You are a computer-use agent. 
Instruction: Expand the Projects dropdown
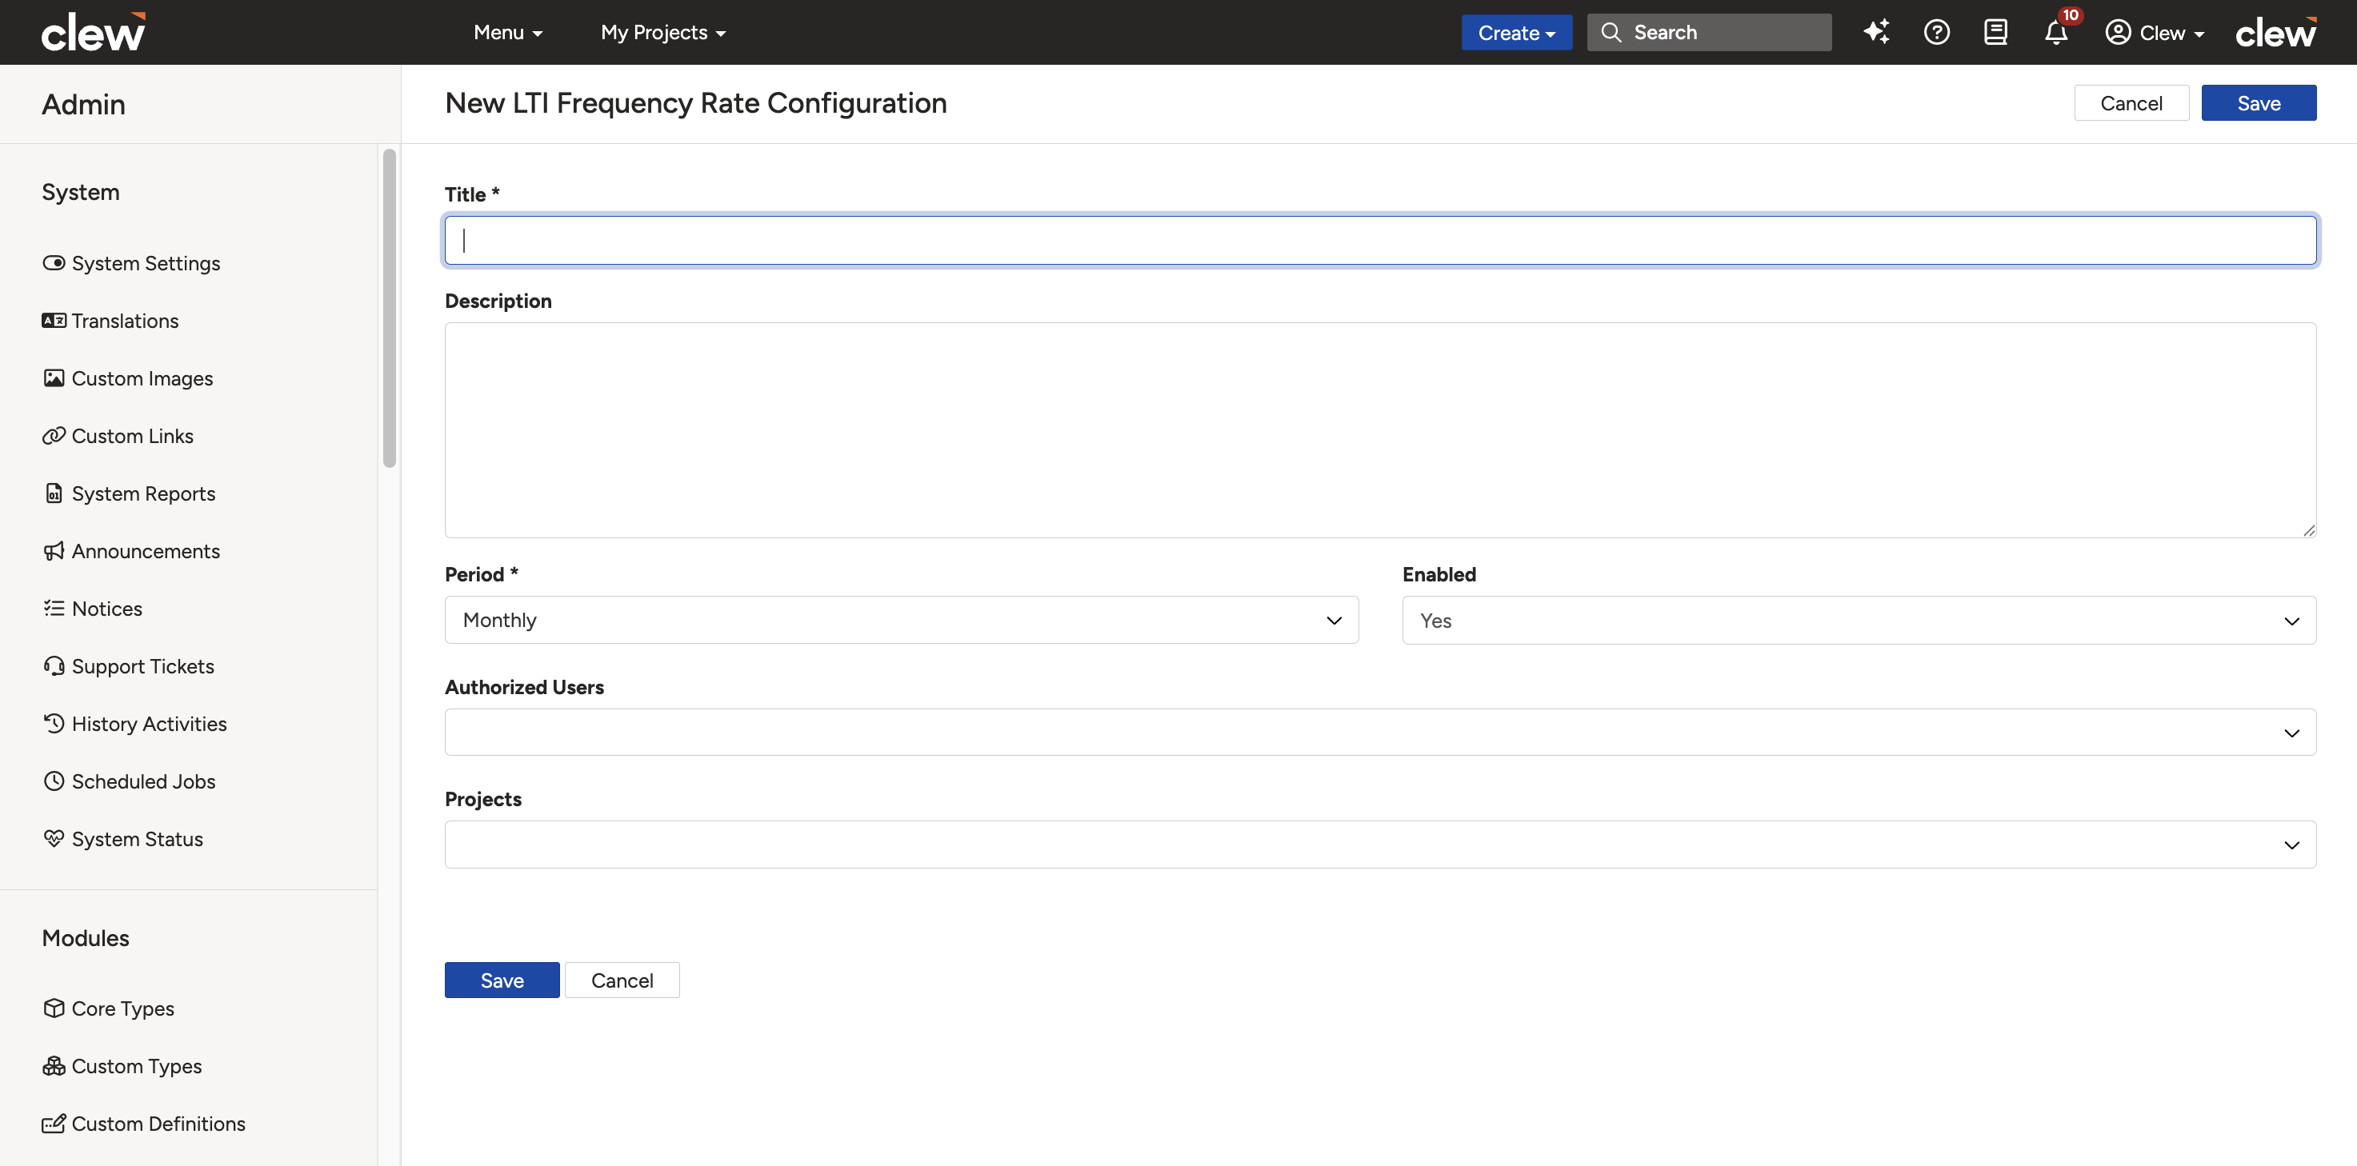(1381, 844)
